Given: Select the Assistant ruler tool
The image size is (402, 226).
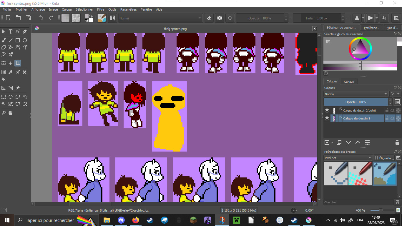Looking at the screenshot, I should click(4, 88).
